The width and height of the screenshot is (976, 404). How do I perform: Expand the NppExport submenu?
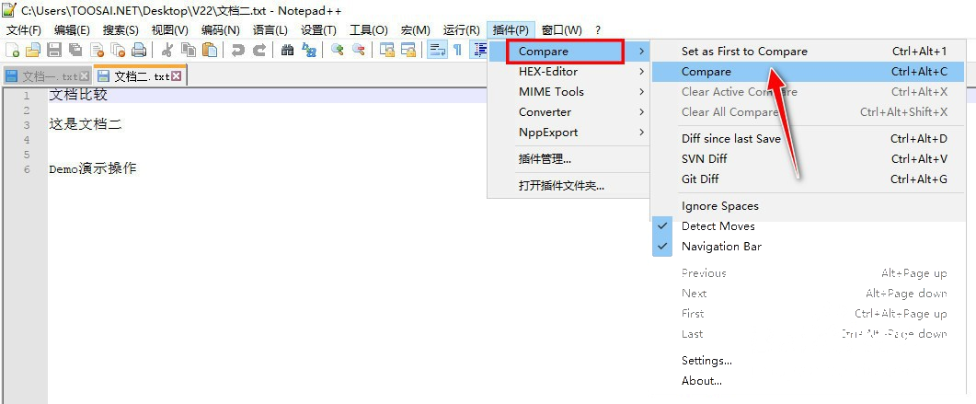point(568,132)
